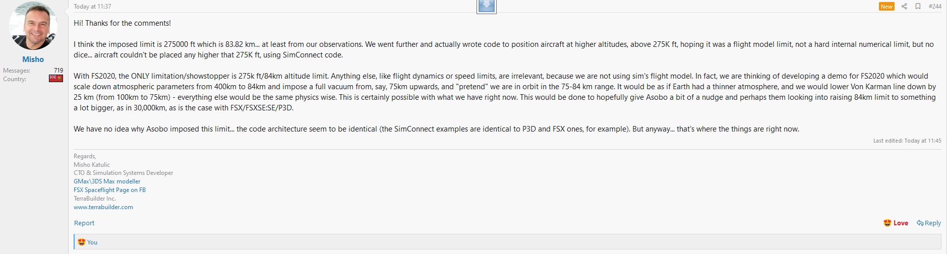
Task: Share this post via share icon
Action: click(x=904, y=7)
